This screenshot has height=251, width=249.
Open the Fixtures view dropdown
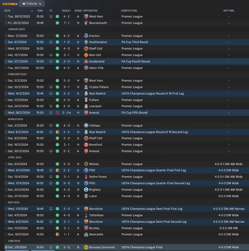[x=32, y=4]
